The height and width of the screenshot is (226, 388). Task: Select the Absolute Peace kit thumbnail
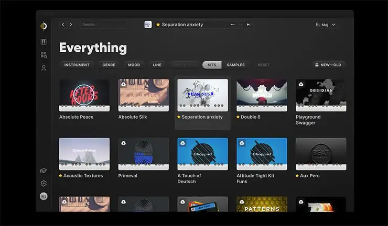tap(84, 95)
